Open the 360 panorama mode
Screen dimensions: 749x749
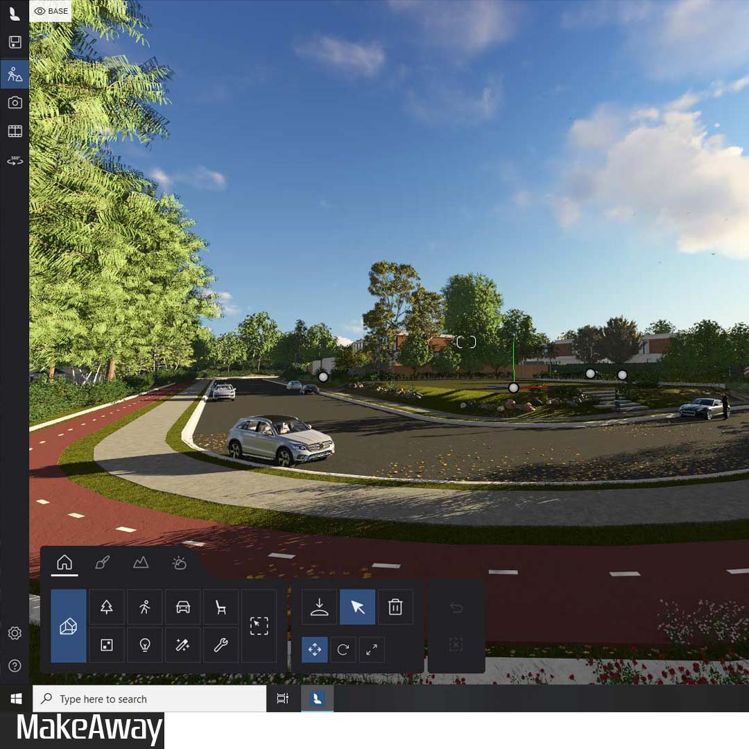[15, 160]
